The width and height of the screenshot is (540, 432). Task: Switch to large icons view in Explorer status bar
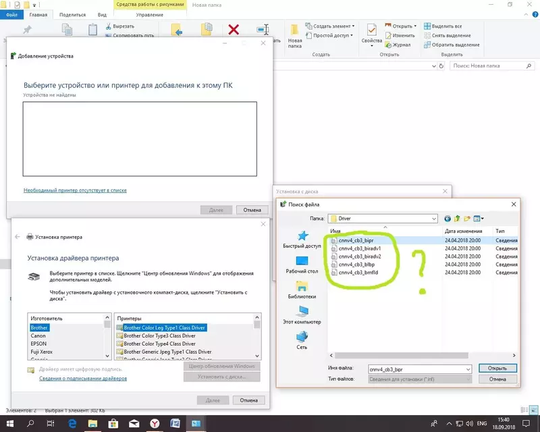point(534,410)
